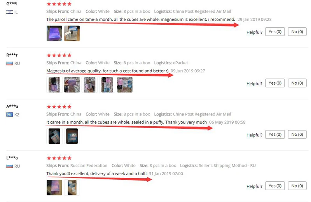Vote No helpful on G***l's review
The height and width of the screenshot is (202, 311).
tap(297, 32)
